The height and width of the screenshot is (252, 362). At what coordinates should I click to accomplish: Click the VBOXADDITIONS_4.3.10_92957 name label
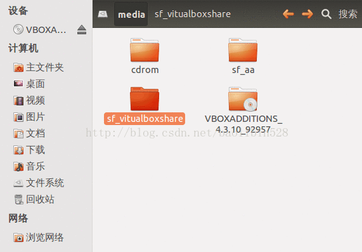(243, 124)
